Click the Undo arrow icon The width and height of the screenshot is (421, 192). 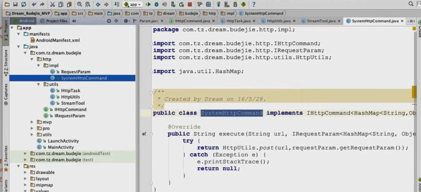(x=34, y=5)
